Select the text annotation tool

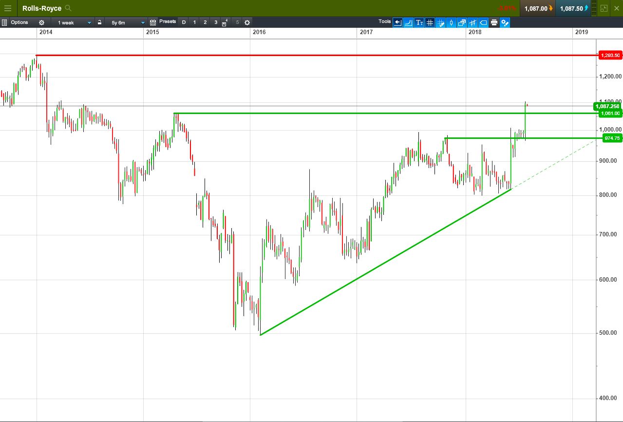pyautogui.click(x=419, y=22)
